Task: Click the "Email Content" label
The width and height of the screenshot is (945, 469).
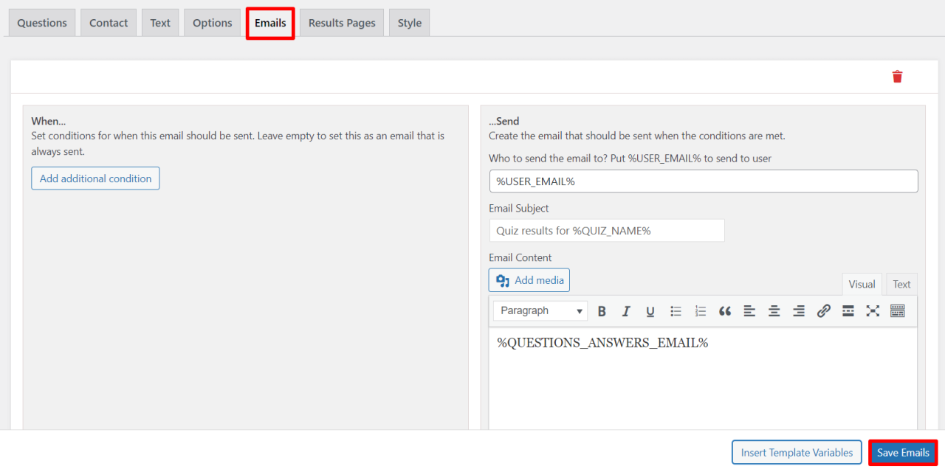Action: pyautogui.click(x=520, y=257)
